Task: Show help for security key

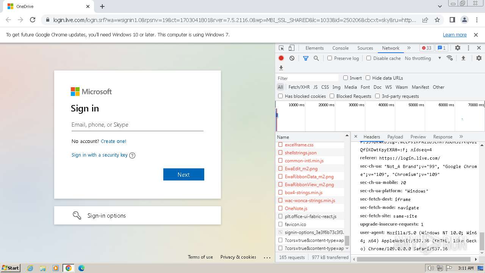Action: (x=132, y=155)
